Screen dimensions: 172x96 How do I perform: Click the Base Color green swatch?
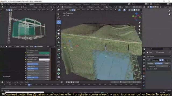(x=44, y=53)
